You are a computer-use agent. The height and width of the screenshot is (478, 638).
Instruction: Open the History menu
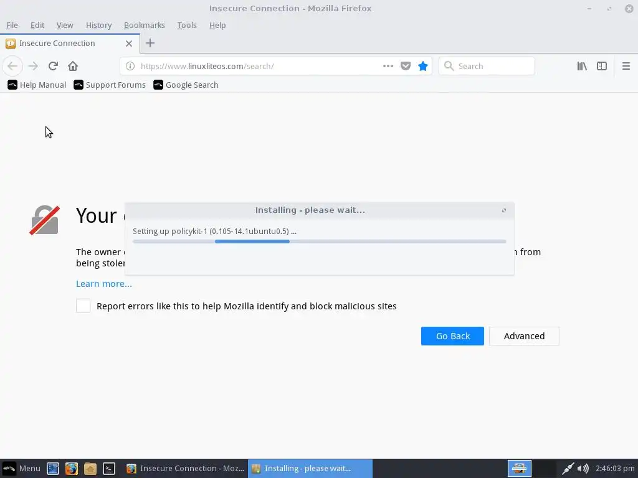pos(98,25)
